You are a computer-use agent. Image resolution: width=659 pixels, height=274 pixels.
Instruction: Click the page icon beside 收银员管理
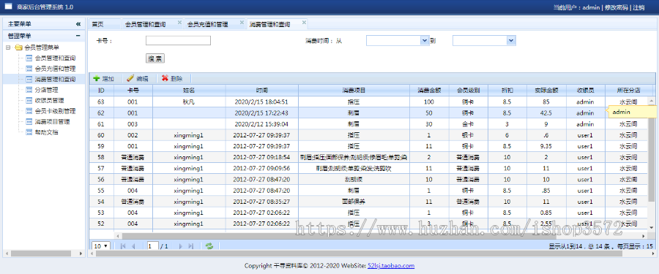[x=29, y=100]
